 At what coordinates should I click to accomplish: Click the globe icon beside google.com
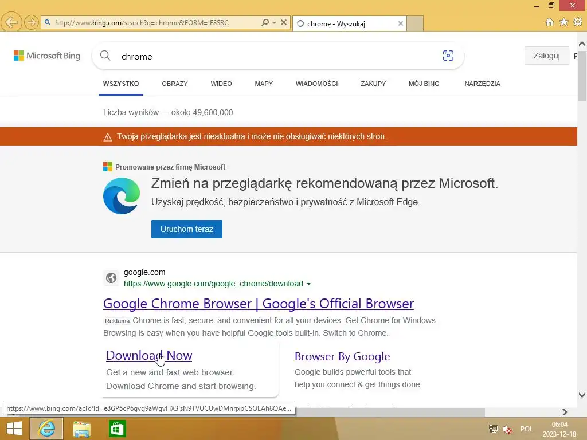tap(111, 278)
